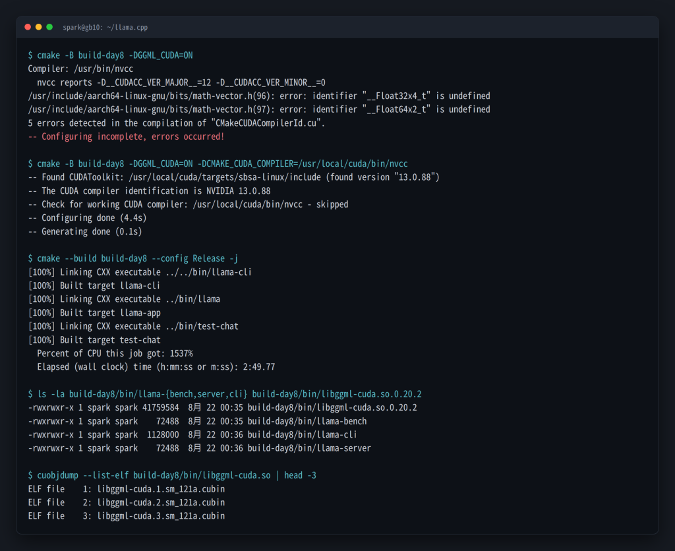This screenshot has width=675, height=551.
Task: Click the Generating done (0.1s) line
Action: [x=85, y=231]
